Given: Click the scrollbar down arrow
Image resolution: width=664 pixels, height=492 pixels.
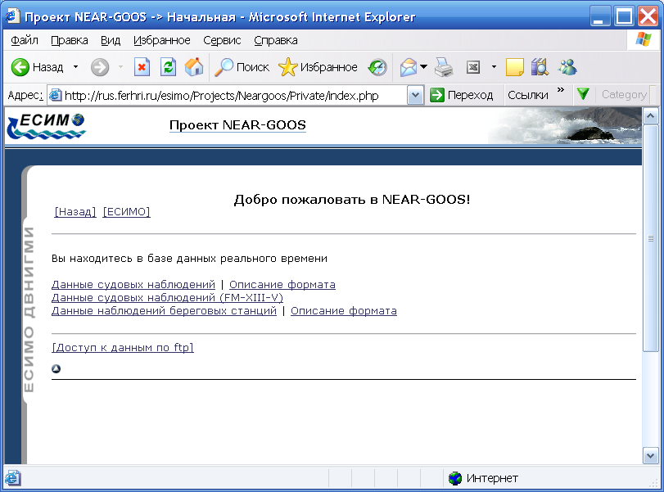Looking at the screenshot, I should click(x=650, y=456).
